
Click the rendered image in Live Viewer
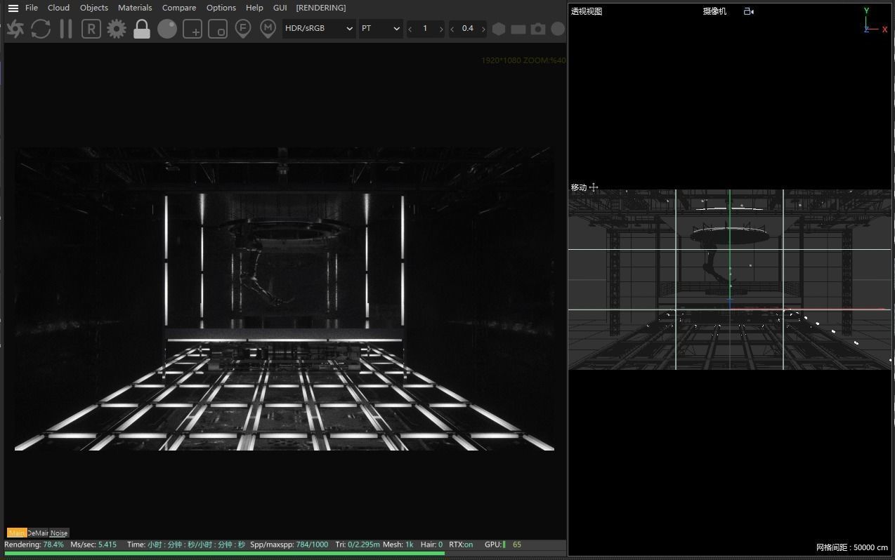coord(285,298)
